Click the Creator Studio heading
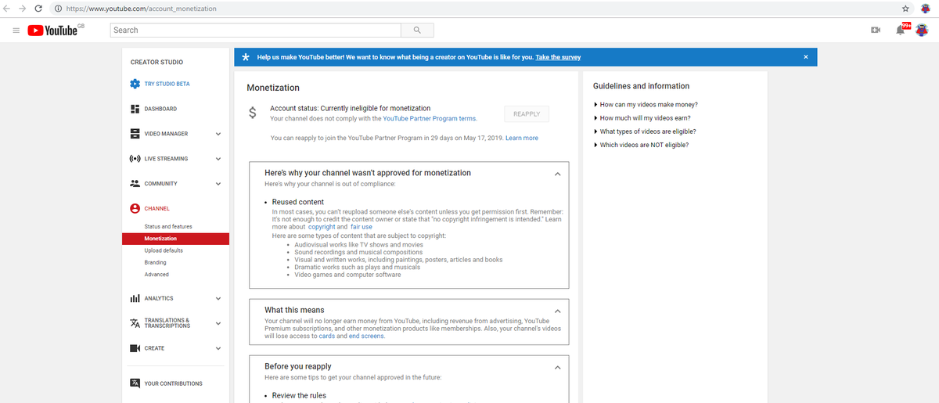Image resolution: width=939 pixels, height=403 pixels. (156, 62)
